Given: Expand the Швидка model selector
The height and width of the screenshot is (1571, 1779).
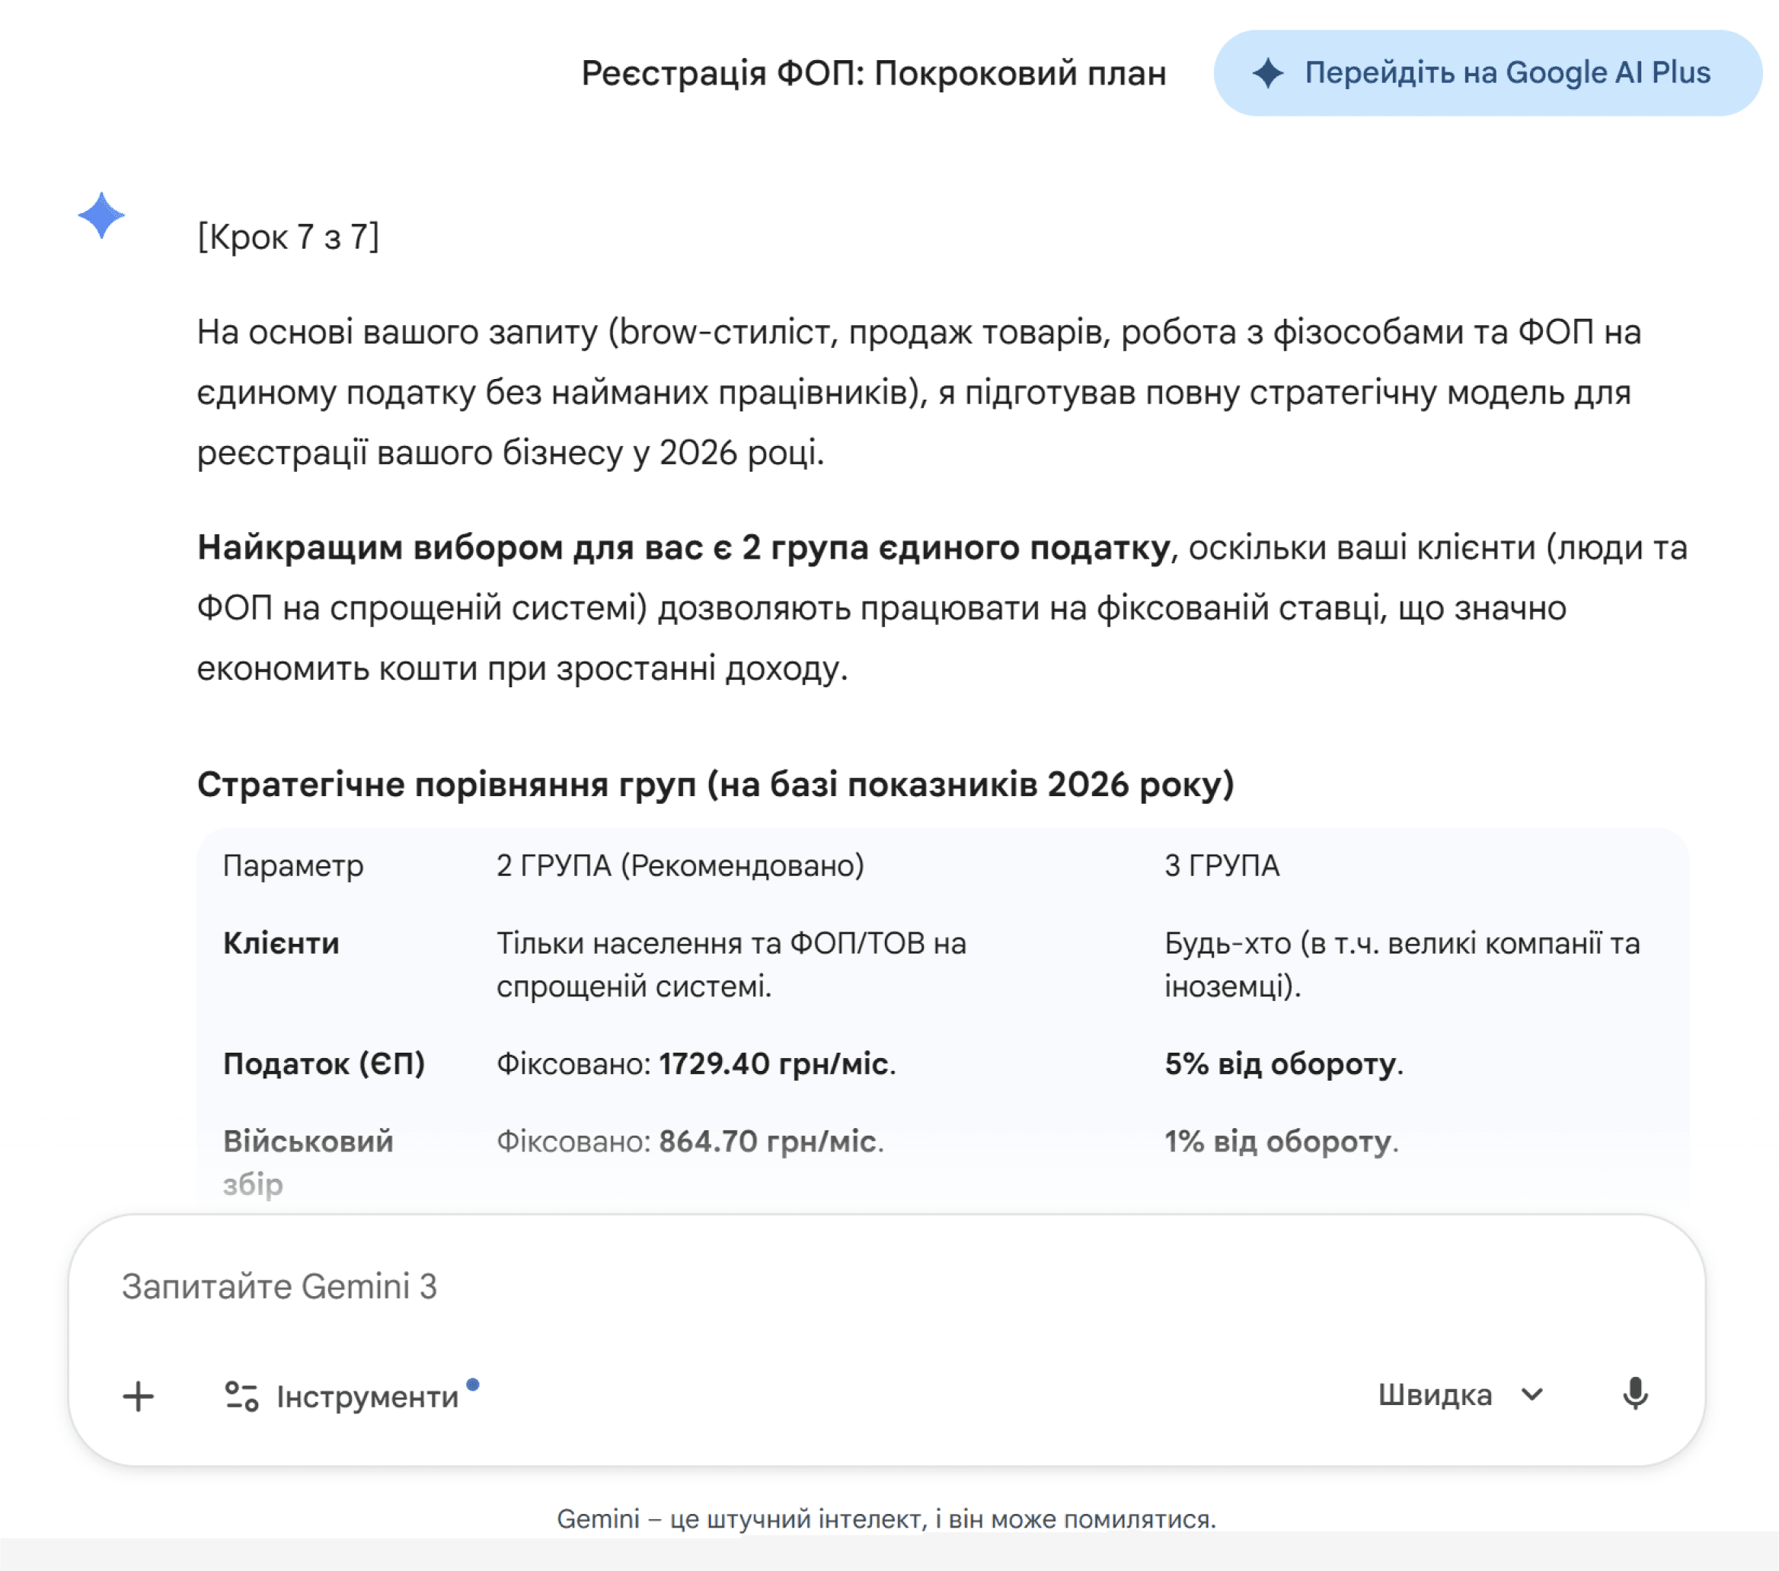Looking at the screenshot, I should tap(1434, 1395).
